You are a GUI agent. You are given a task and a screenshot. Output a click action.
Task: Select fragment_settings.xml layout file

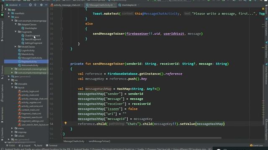[x=31, y=121]
